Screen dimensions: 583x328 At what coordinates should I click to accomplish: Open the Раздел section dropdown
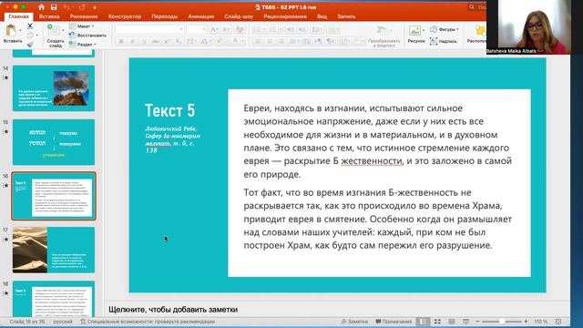83,44
